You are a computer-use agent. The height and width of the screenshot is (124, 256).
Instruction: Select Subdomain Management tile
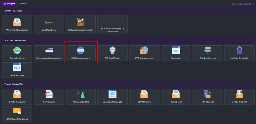click(x=49, y=53)
